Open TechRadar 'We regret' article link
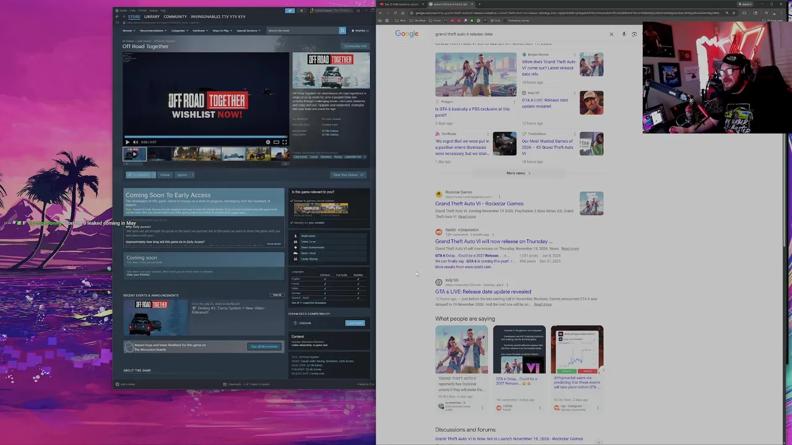Screen dimensions: 792x445 pyautogui.click(x=462, y=147)
